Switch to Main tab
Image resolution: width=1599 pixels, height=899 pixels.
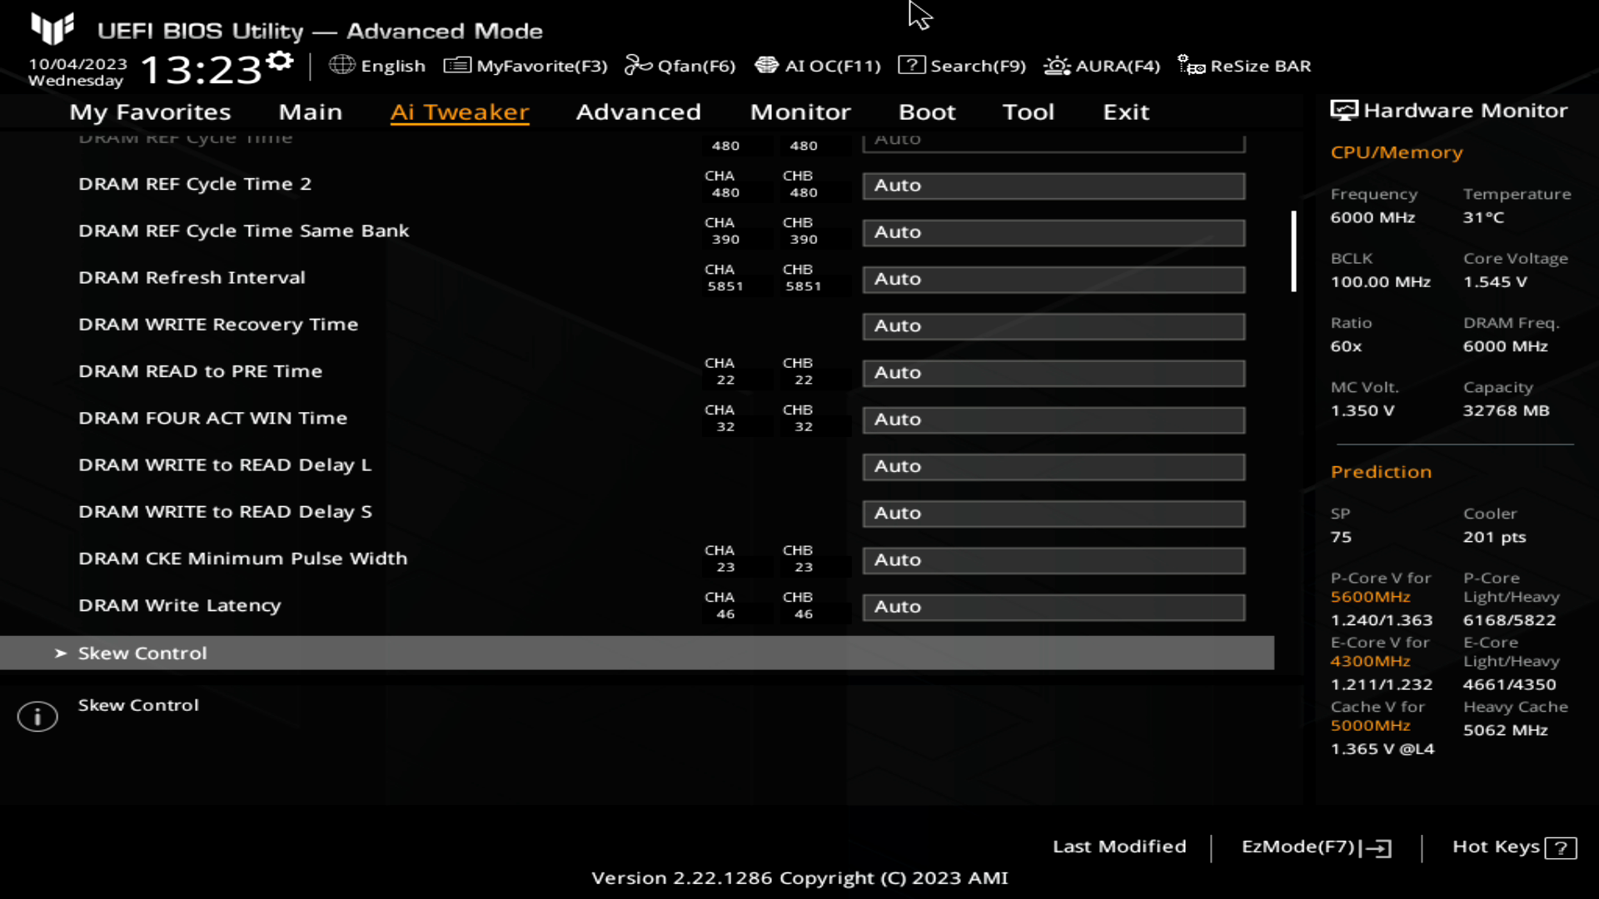click(311, 112)
